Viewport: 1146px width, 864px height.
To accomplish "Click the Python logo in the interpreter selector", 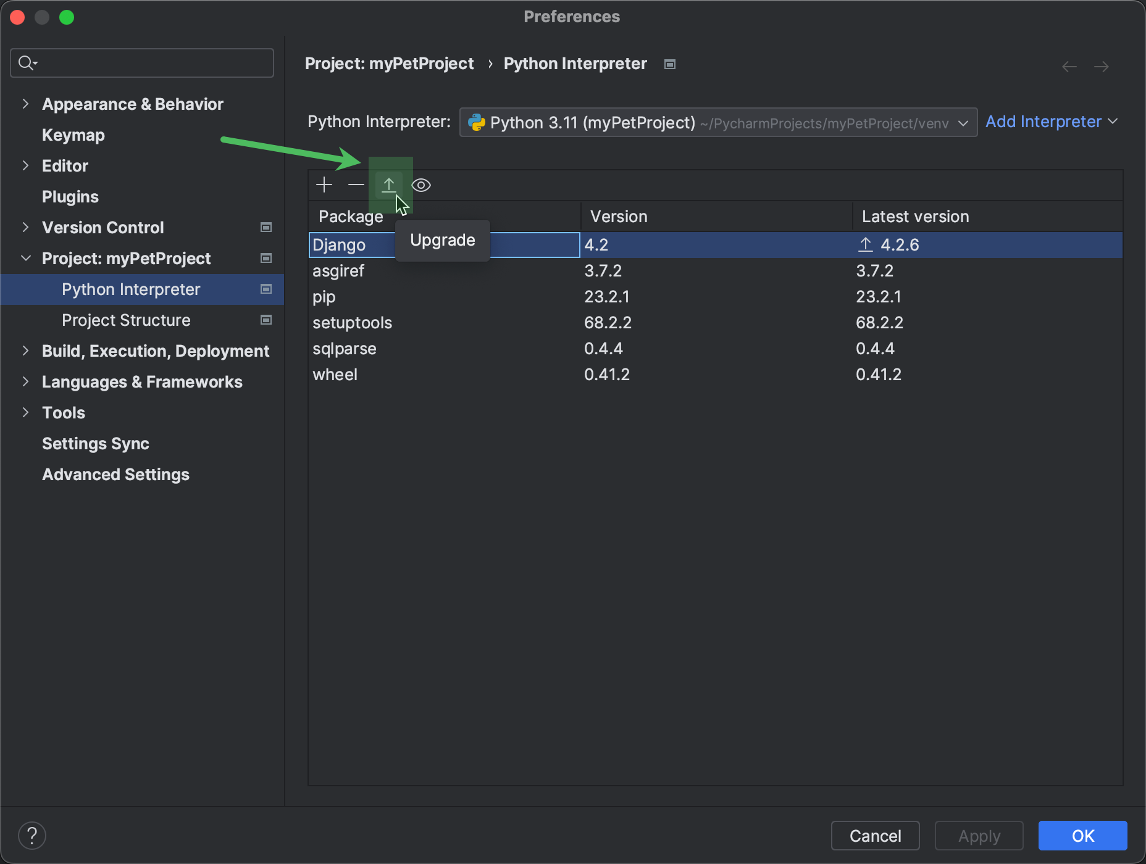I will tap(477, 122).
